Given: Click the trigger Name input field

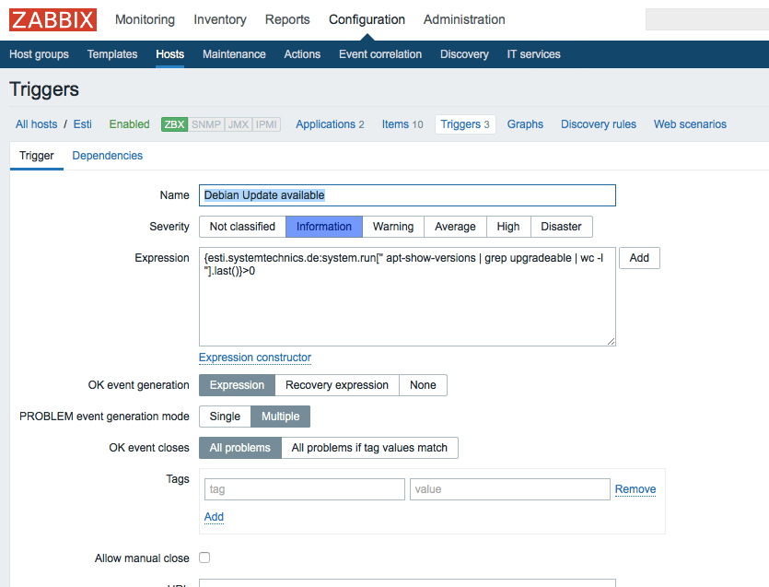Looking at the screenshot, I should (x=407, y=195).
